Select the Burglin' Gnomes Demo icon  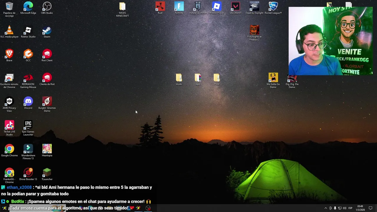pyautogui.click(x=47, y=105)
